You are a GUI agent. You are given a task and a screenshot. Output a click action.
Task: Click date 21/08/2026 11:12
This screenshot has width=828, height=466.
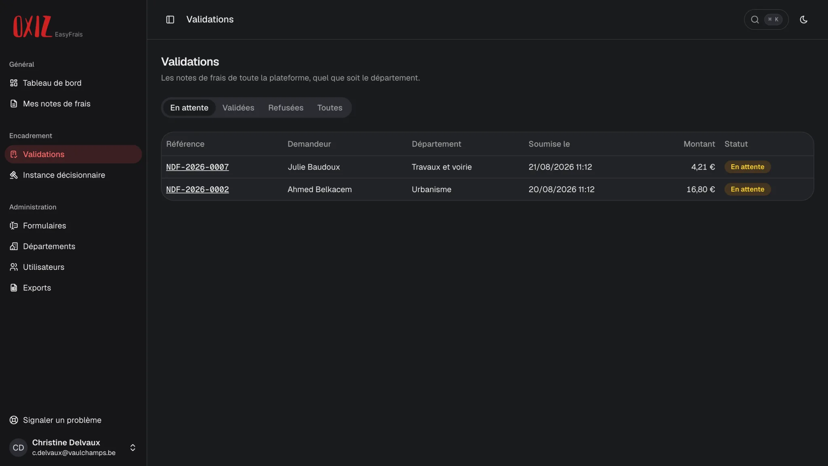tap(560, 167)
